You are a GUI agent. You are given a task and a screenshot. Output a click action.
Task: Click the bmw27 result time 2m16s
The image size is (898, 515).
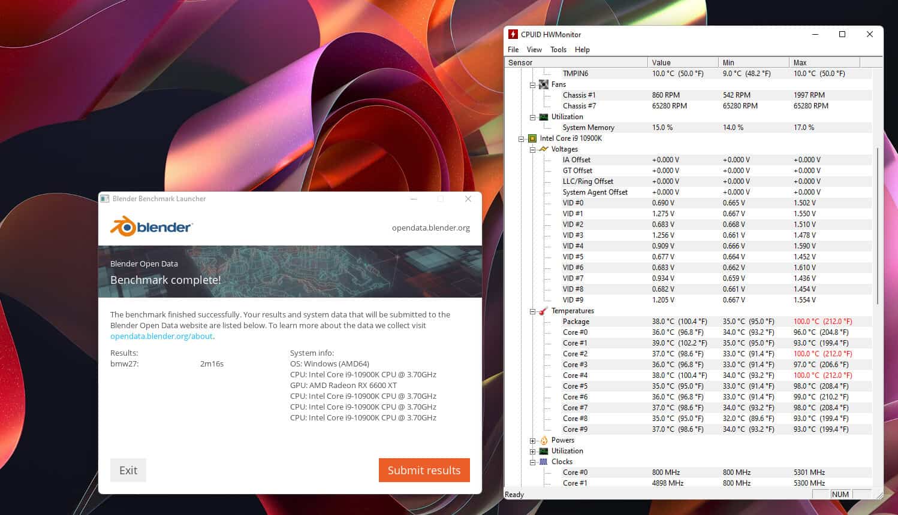(212, 363)
